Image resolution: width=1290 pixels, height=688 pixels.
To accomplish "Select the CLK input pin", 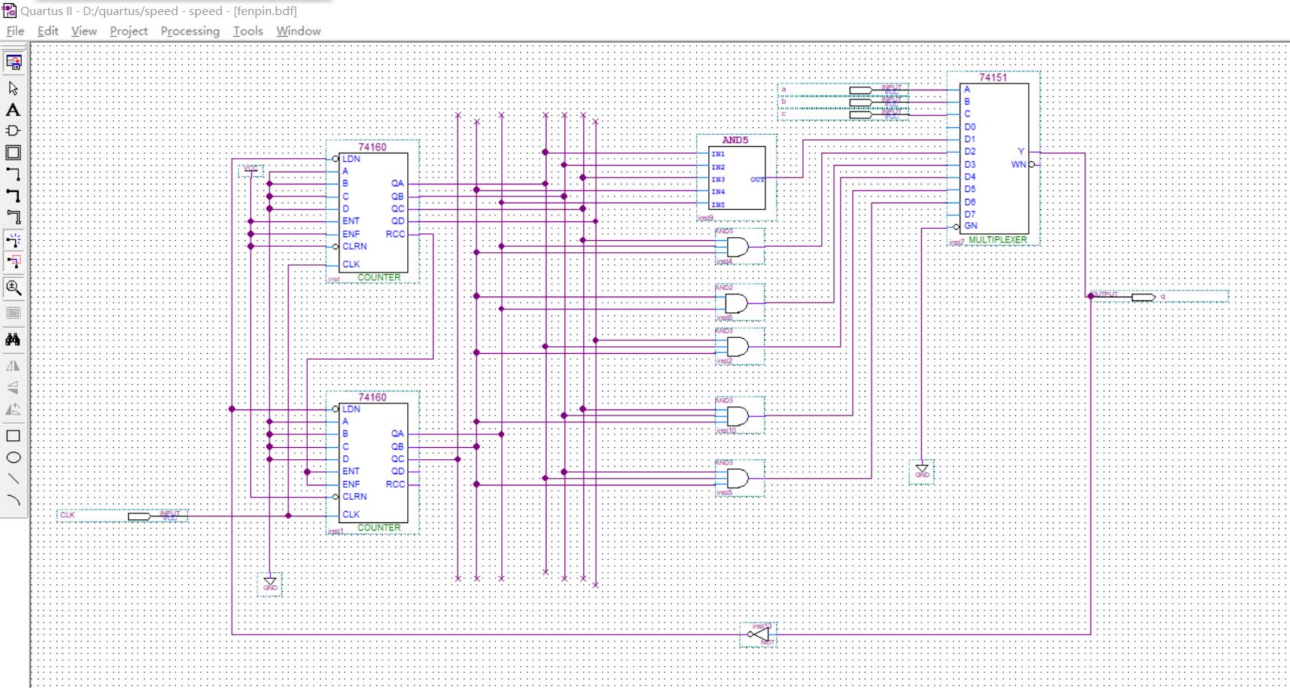I will pyautogui.click(x=139, y=516).
